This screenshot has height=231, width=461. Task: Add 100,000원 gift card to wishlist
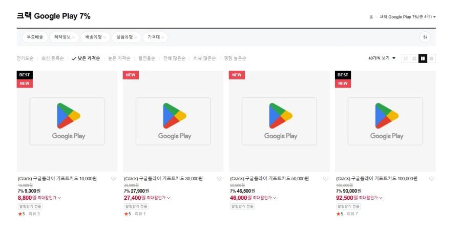tap(432, 179)
